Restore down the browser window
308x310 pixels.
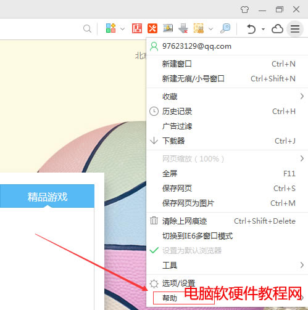(279, 9)
